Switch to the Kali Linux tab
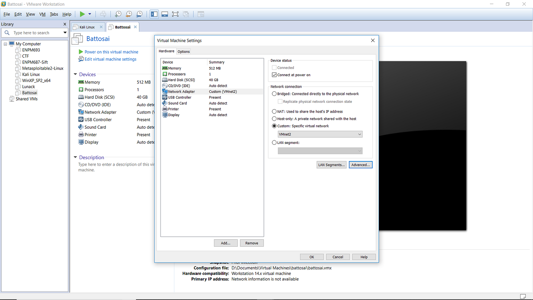 pyautogui.click(x=87, y=27)
